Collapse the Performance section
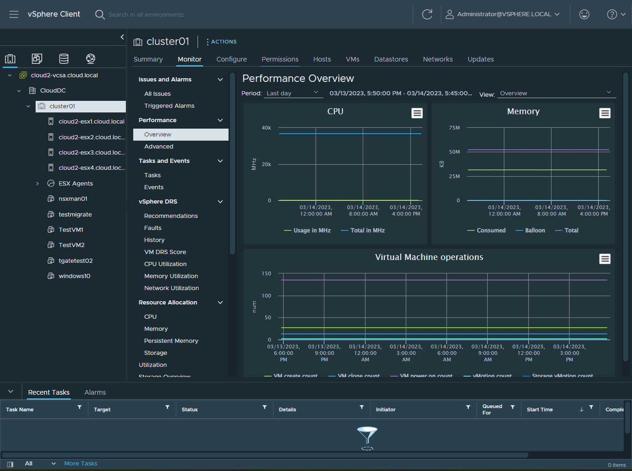632x471 pixels. pos(220,120)
